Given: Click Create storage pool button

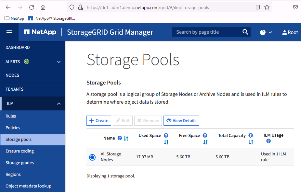Looking at the screenshot, I should tap(99, 121).
